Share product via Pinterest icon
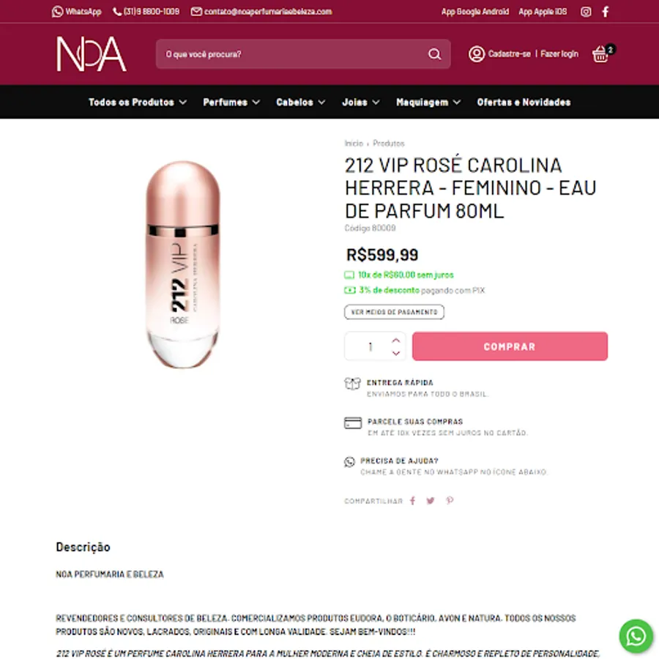The width and height of the screenshot is (659, 659). tap(450, 501)
